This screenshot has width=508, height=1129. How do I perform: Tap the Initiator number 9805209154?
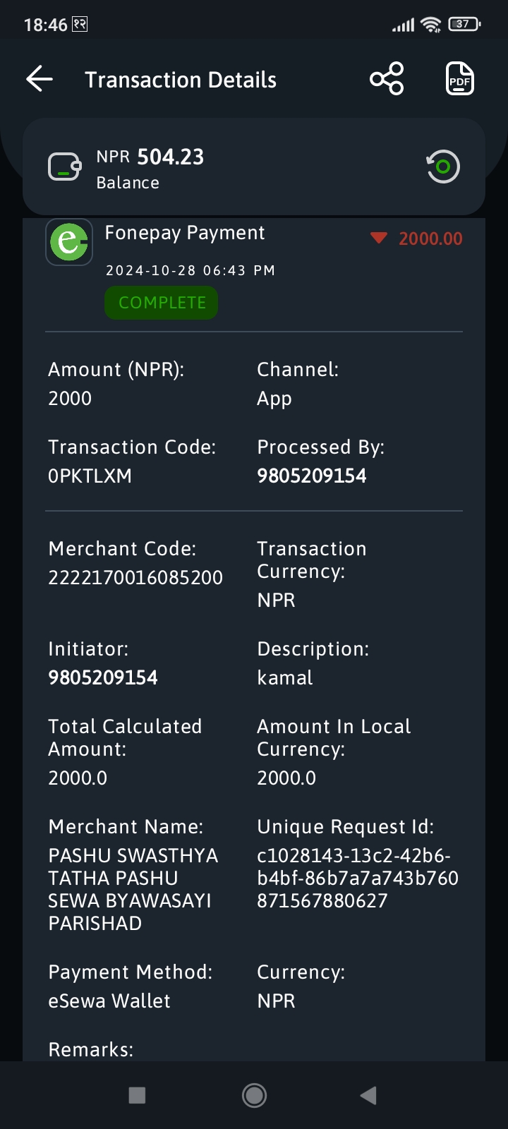pos(103,677)
